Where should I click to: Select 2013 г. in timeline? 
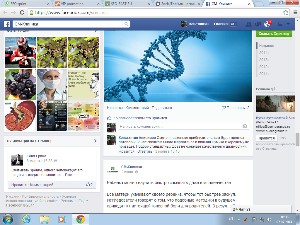click(265, 60)
